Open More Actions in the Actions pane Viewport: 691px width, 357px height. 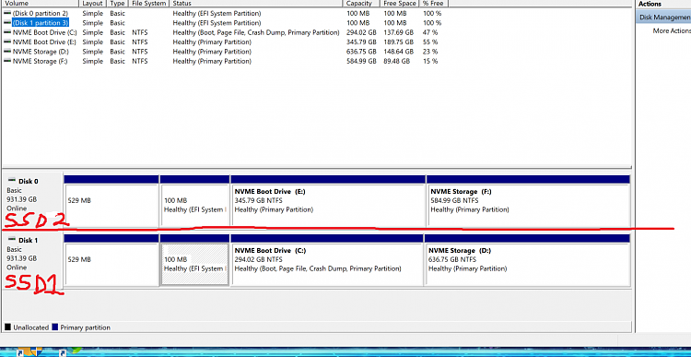pyautogui.click(x=672, y=30)
